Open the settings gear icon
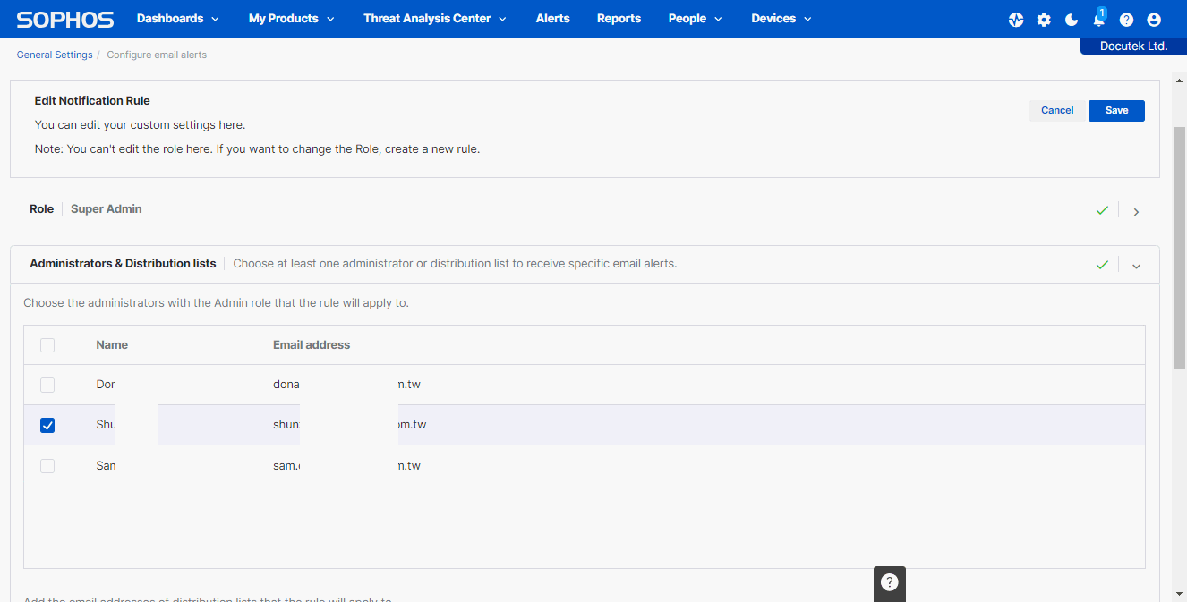This screenshot has height=602, width=1187. [x=1044, y=20]
